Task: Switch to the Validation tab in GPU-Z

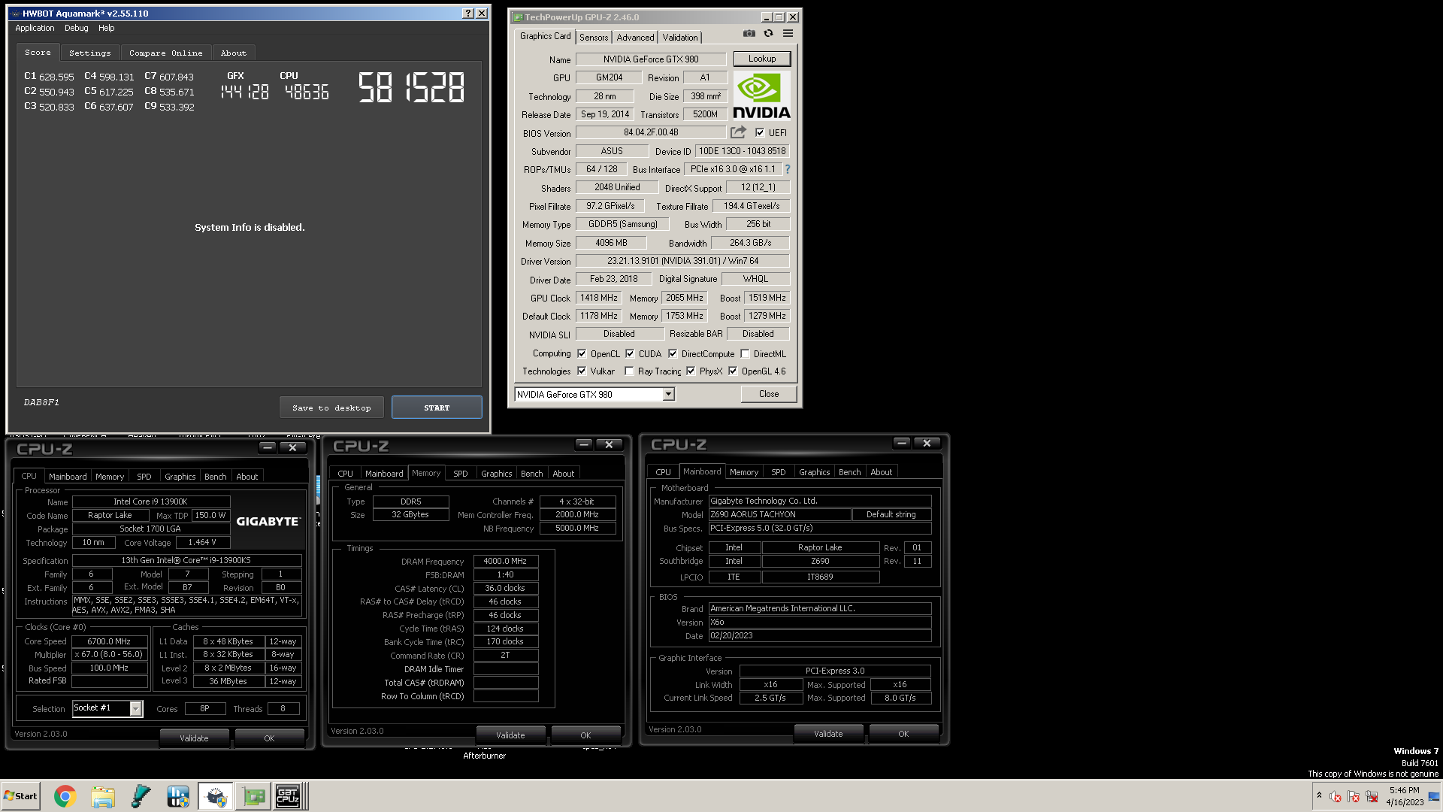Action: pyautogui.click(x=680, y=38)
